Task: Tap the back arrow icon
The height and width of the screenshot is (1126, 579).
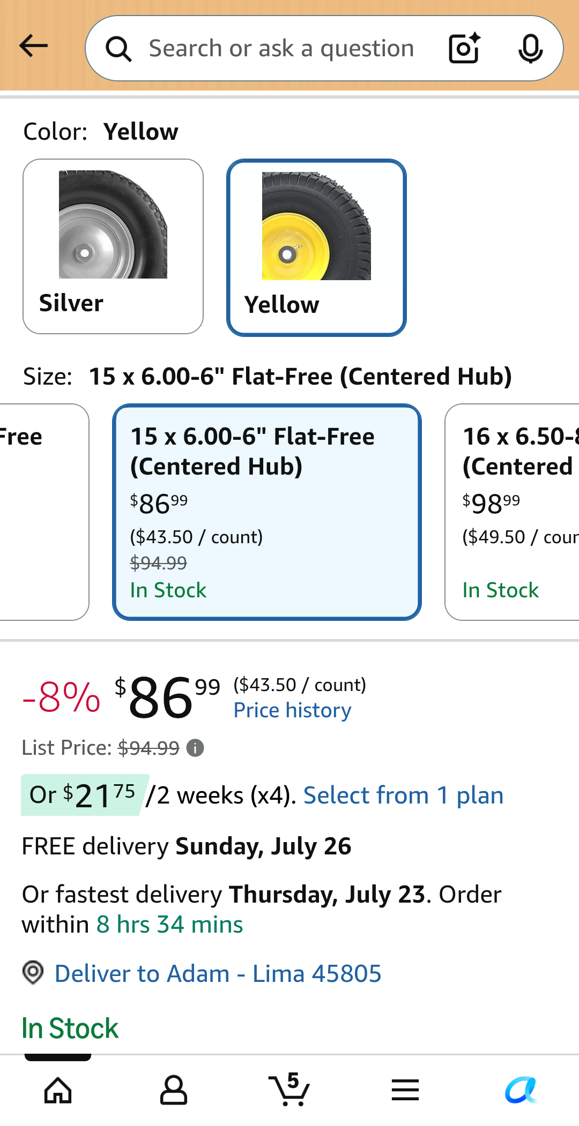Action: click(34, 46)
